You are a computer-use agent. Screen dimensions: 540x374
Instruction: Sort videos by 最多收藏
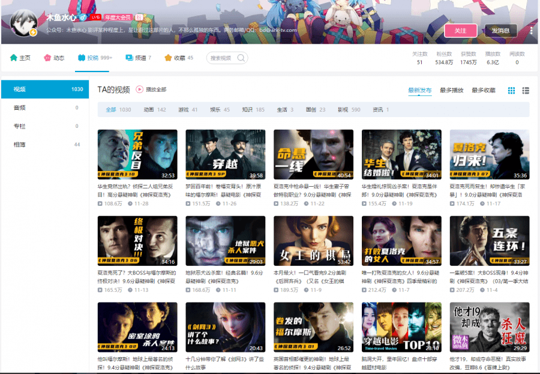(484, 91)
